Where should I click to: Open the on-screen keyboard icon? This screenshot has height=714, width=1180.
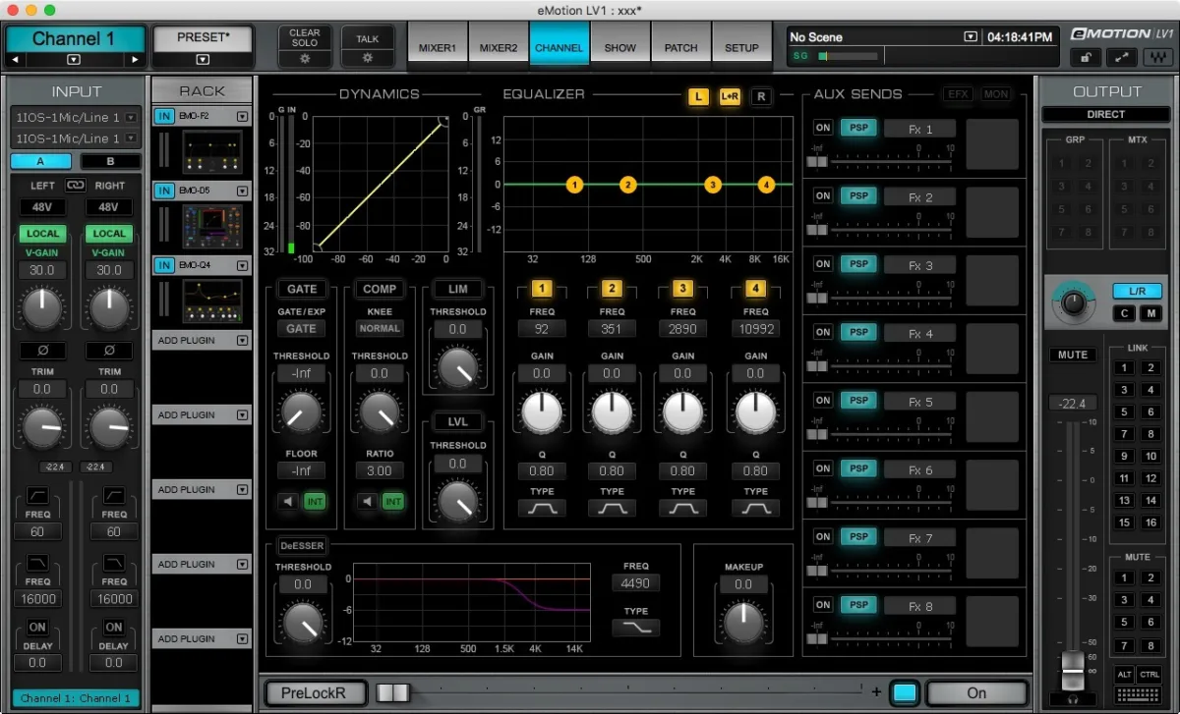1138,694
